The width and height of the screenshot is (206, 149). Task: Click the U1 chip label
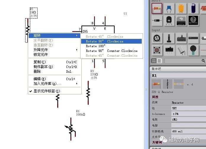(x=125, y=13)
